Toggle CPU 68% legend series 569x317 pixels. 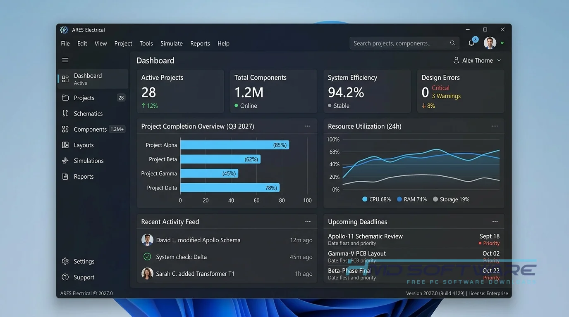[376, 199]
